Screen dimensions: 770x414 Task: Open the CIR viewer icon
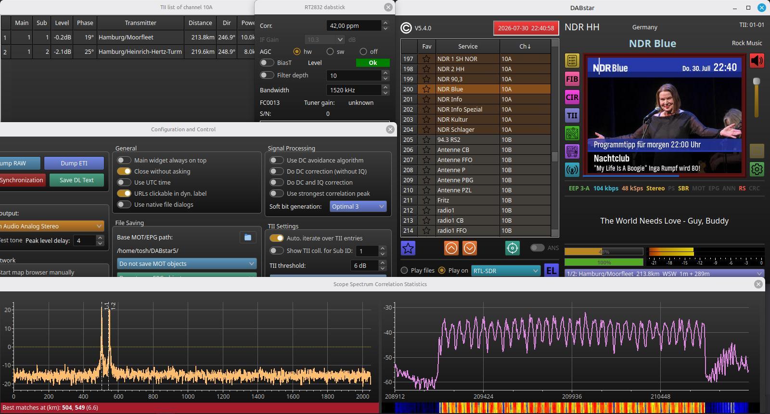pos(572,97)
